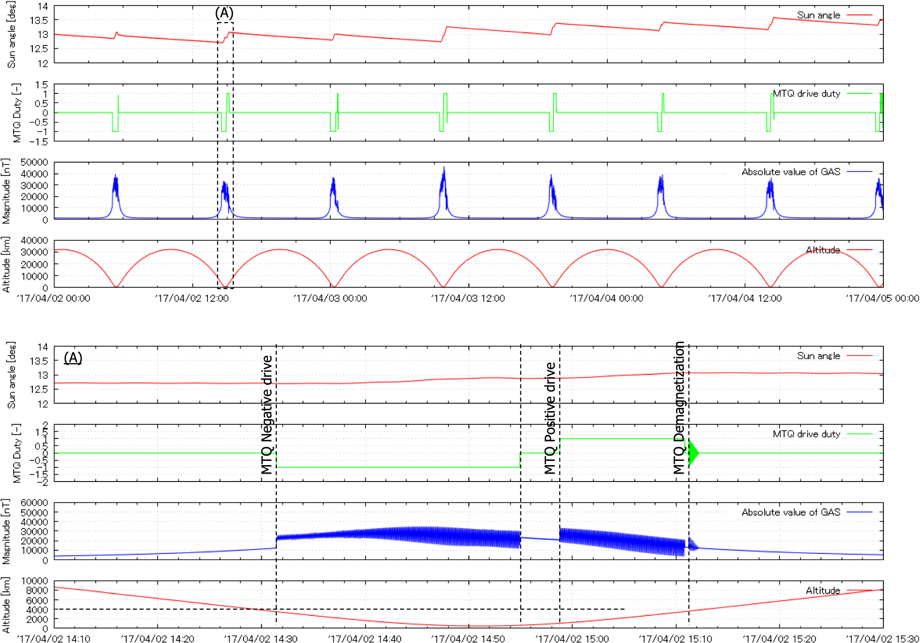Screen dimensions: 920x643
Task: Select the '17/04/02 14:20 tick label
Action: tap(157, 639)
